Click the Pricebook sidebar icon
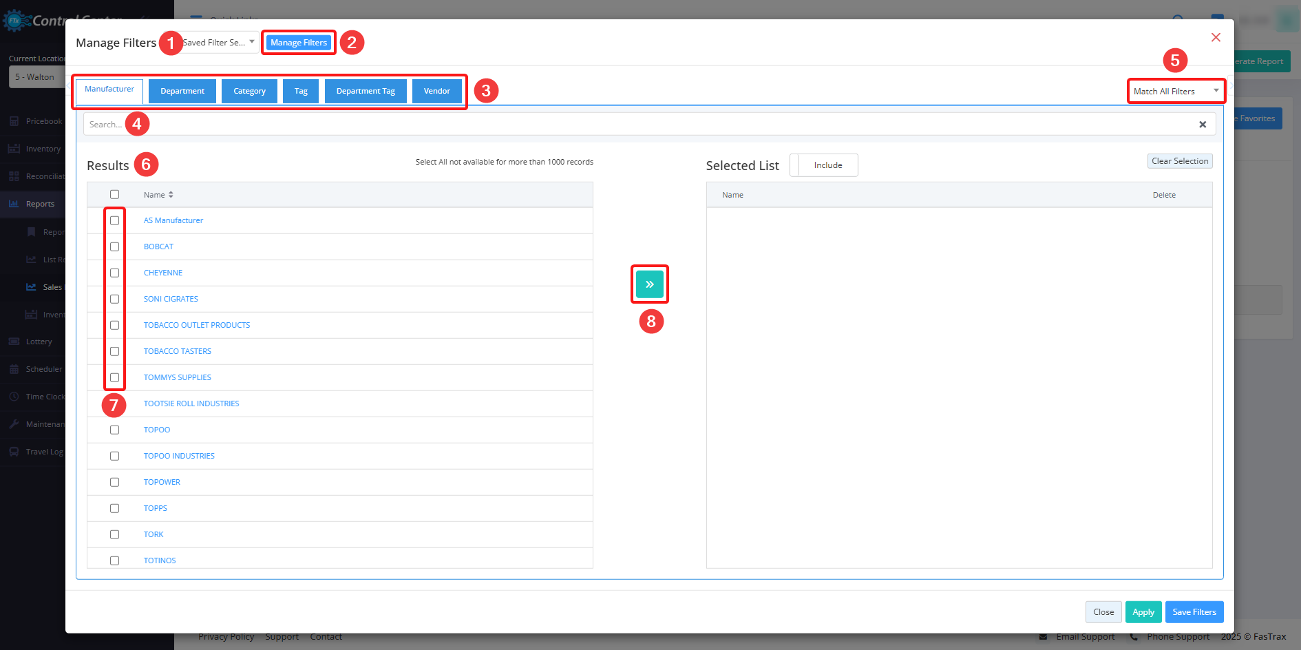 tap(14, 121)
